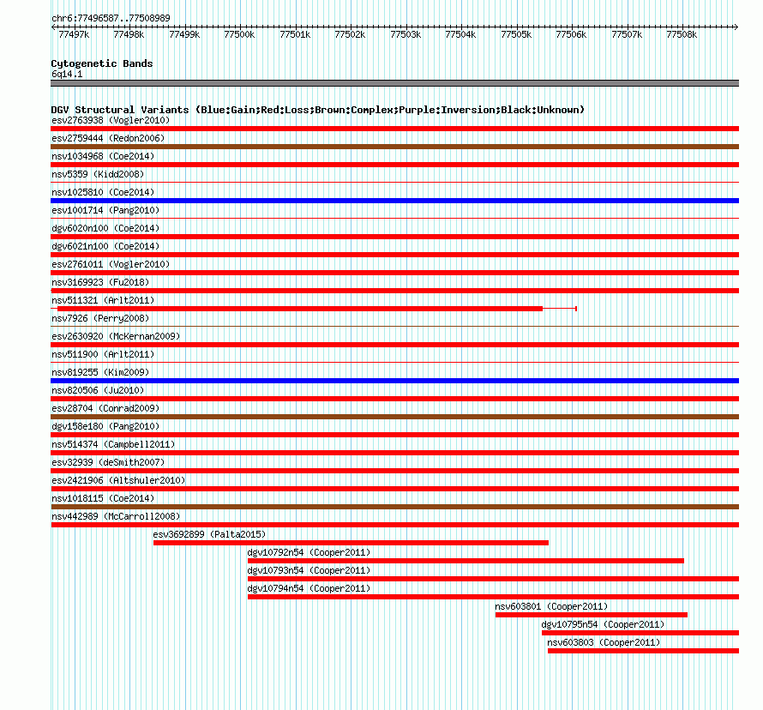The image size is (763, 710).
Task: Click the red bar of esv3692899
Action: click(x=351, y=543)
